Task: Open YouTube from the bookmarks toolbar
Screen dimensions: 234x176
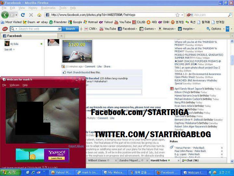Action: click(123, 22)
